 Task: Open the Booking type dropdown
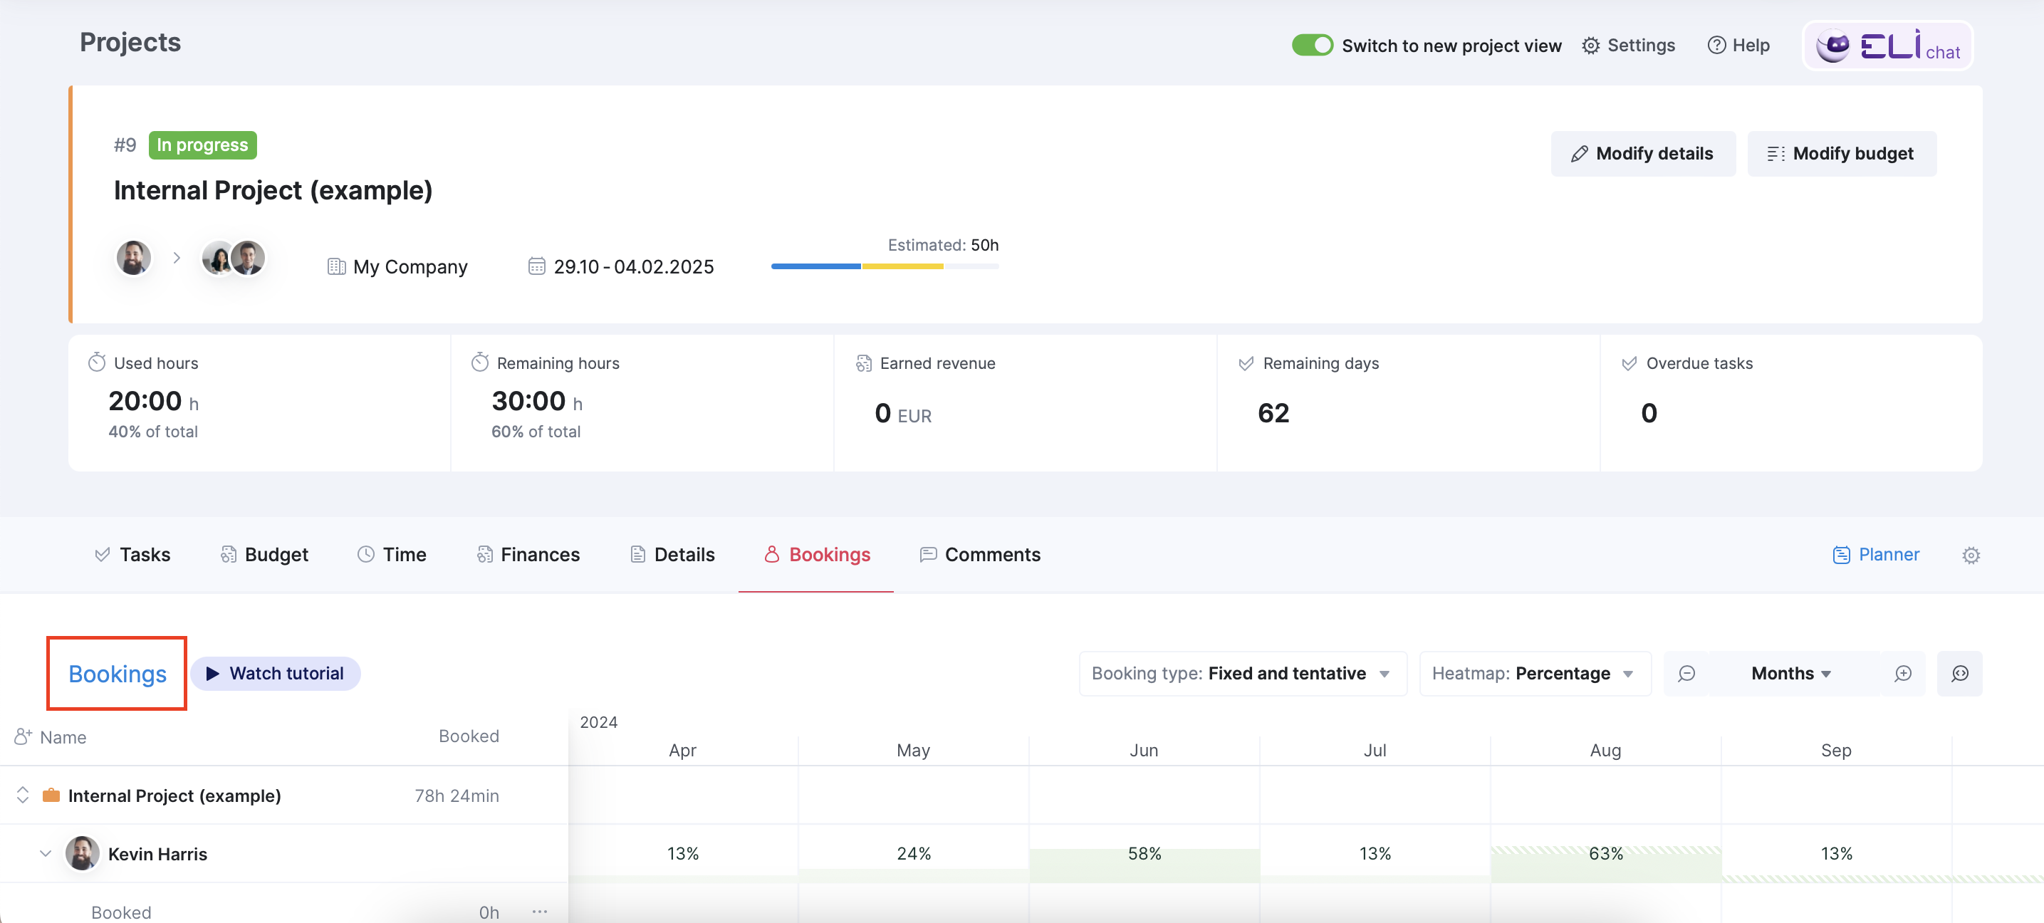[x=1243, y=673]
